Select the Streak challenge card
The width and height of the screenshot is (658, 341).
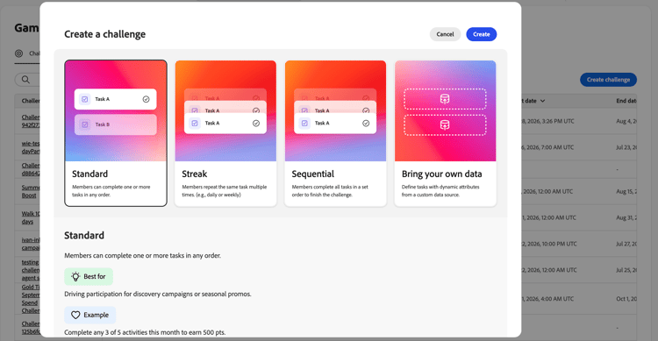coord(225,133)
